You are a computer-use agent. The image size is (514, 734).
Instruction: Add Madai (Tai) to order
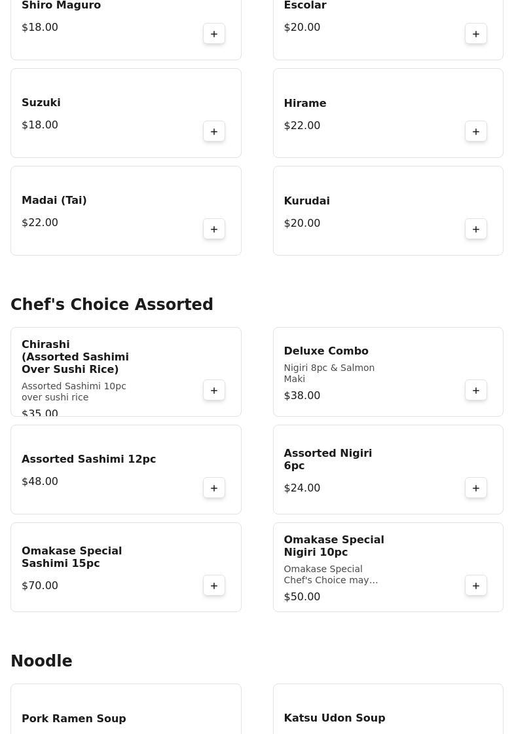(214, 229)
